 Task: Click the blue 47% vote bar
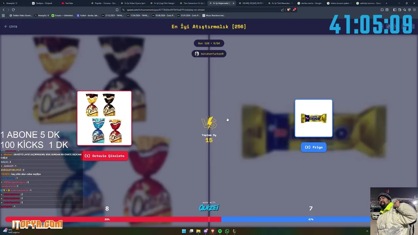[296, 219]
